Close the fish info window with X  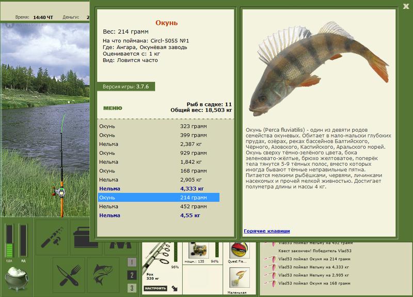[406, 7]
